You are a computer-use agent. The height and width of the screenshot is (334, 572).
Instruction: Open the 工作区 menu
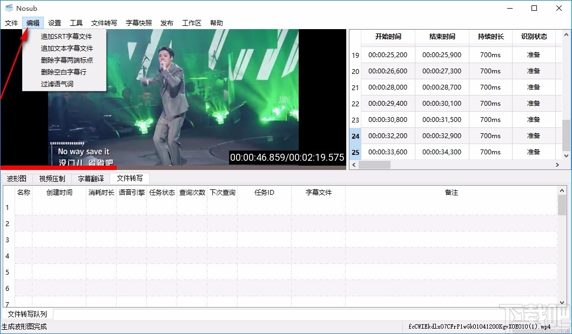[x=192, y=23]
